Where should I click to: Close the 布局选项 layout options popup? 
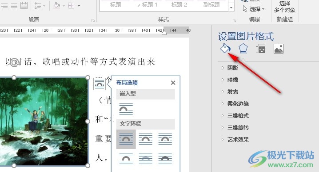point(173,83)
